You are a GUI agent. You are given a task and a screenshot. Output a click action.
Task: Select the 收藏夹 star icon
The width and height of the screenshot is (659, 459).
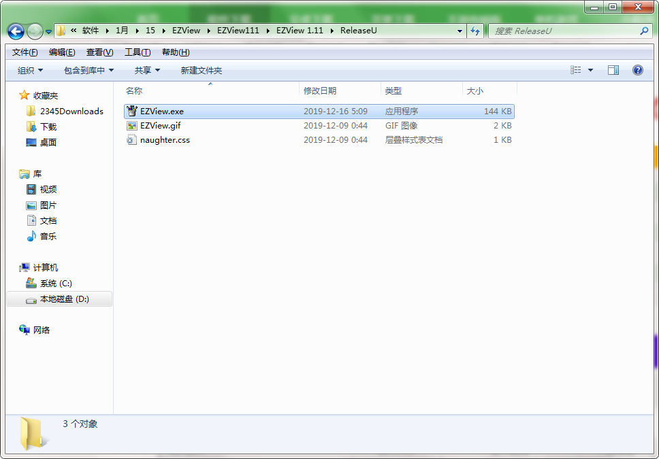[24, 95]
